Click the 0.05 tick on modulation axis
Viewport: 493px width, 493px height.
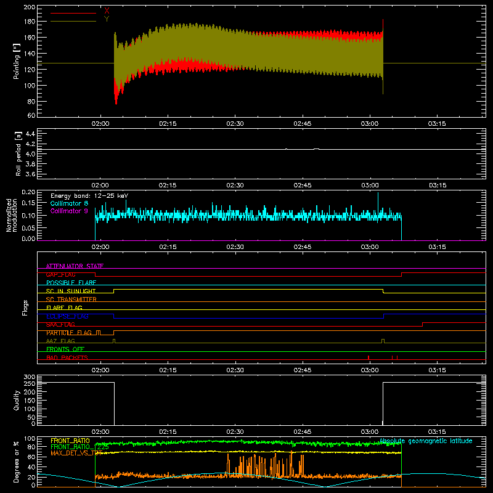pos(28,227)
